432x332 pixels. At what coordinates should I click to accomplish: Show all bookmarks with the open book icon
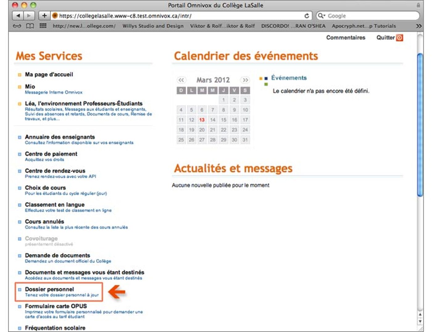(30, 26)
